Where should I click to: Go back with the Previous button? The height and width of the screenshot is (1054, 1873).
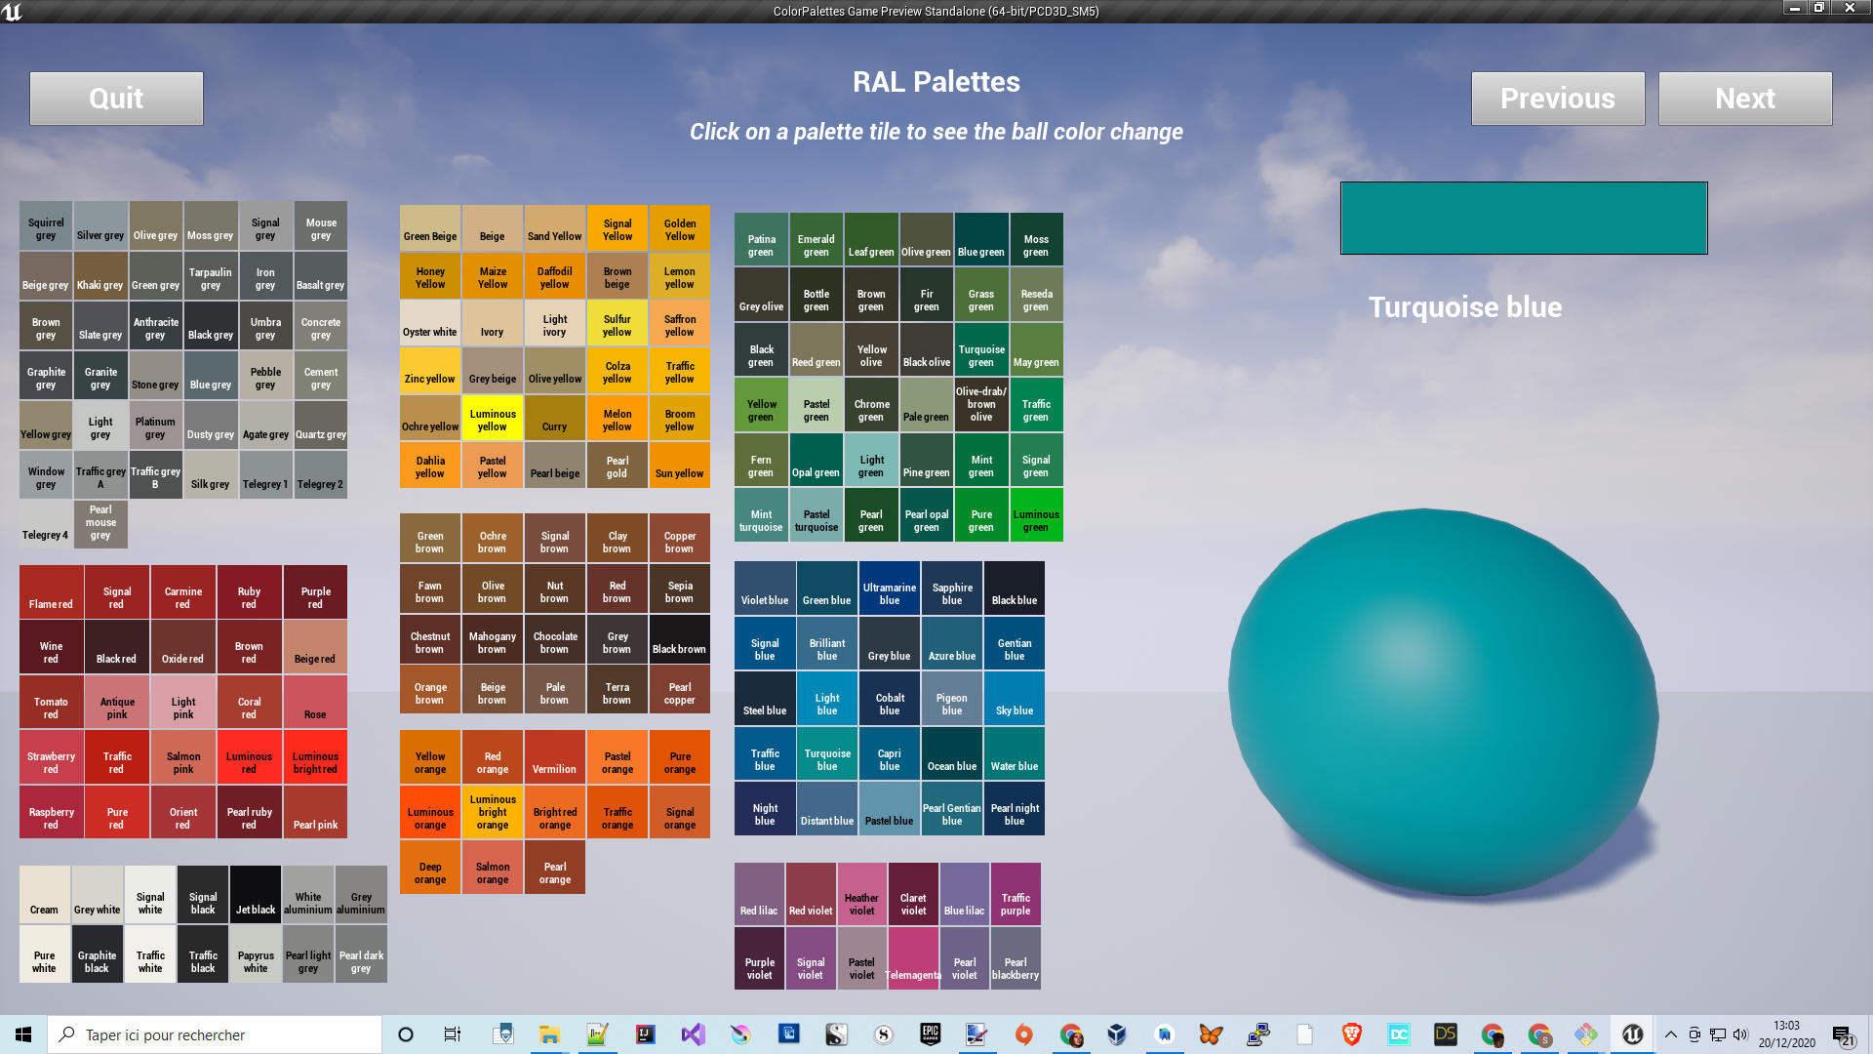pos(1558,98)
